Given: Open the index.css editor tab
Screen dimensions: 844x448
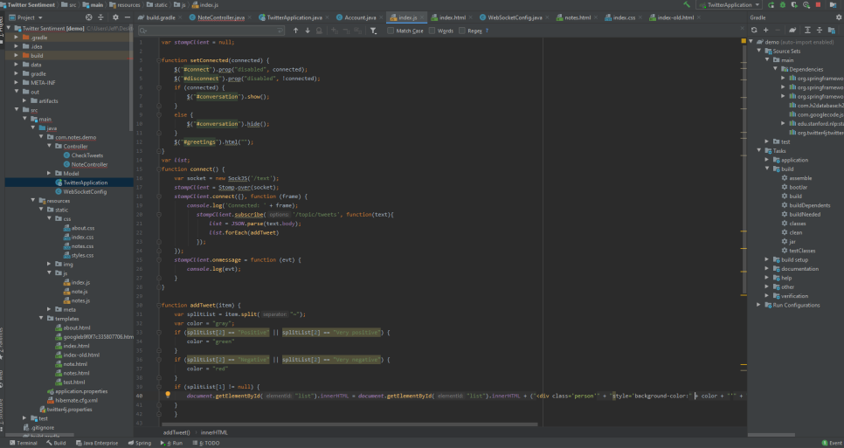Looking at the screenshot, I should tap(623, 17).
